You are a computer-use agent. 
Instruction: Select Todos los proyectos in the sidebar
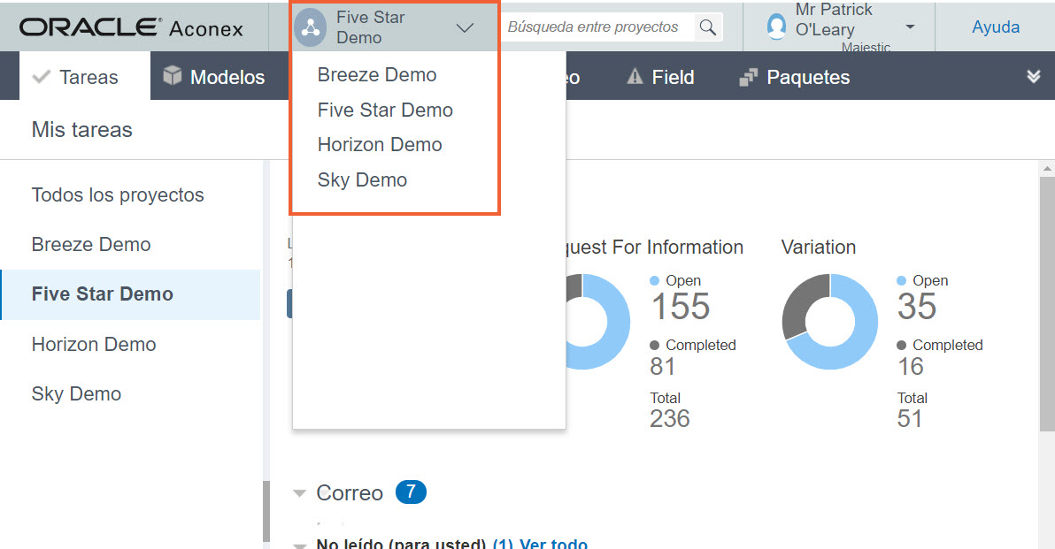tap(118, 194)
